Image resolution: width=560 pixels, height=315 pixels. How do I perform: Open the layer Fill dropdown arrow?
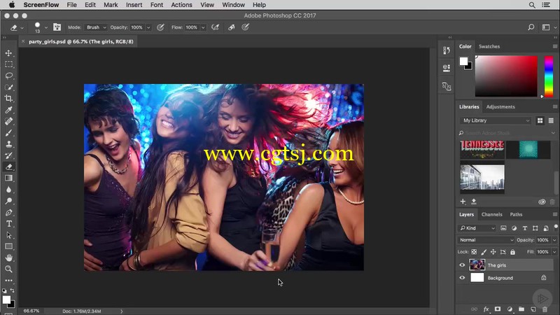554,252
